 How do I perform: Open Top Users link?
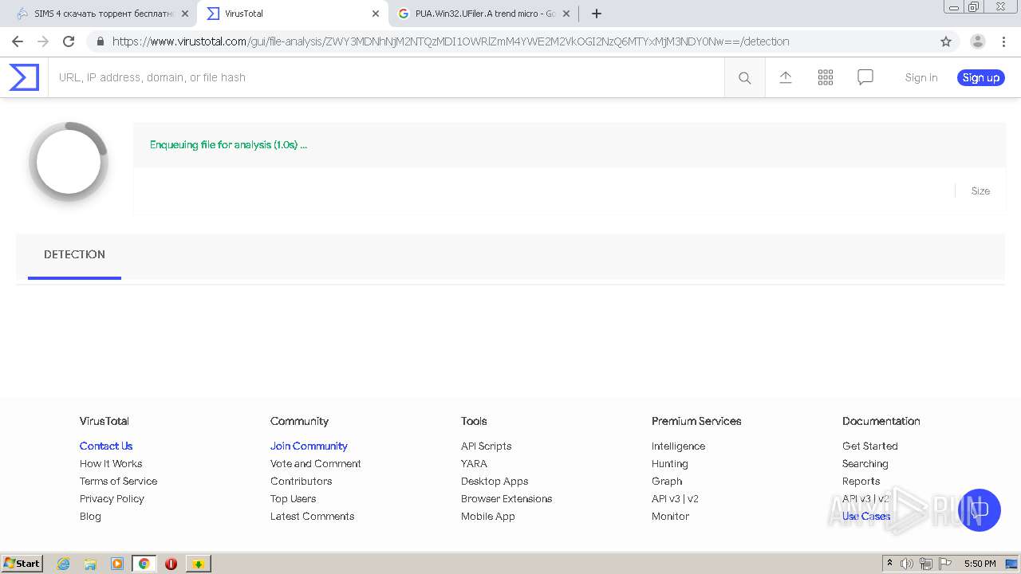(x=293, y=499)
